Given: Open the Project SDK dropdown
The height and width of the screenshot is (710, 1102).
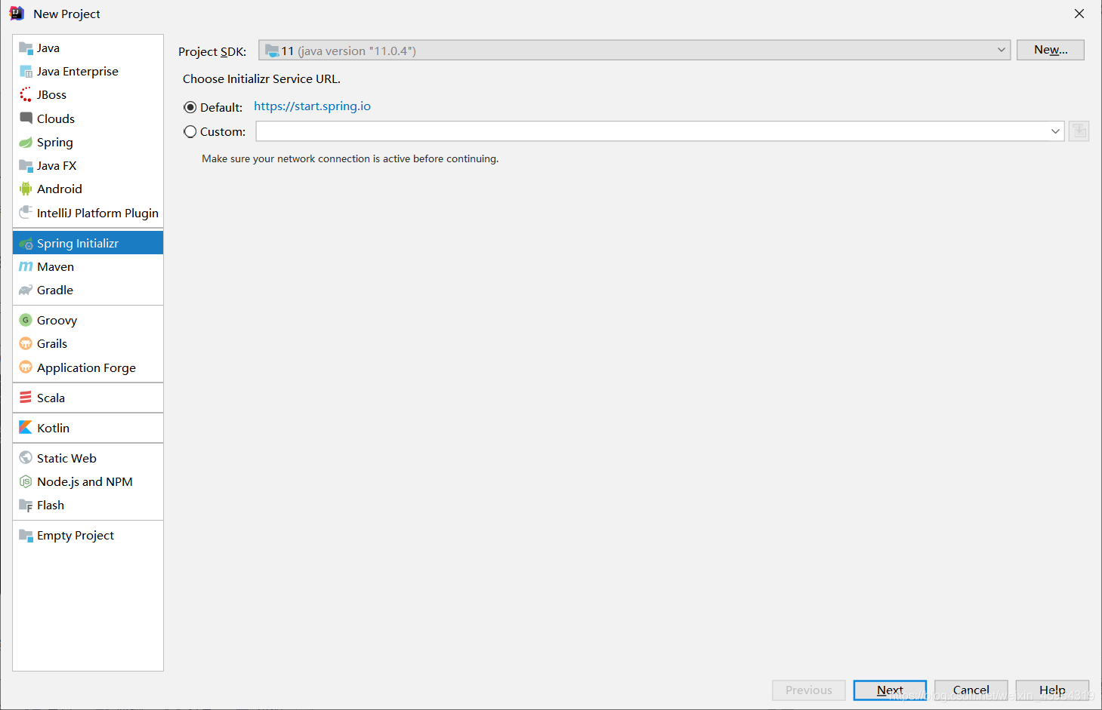Looking at the screenshot, I should pyautogui.click(x=634, y=51).
